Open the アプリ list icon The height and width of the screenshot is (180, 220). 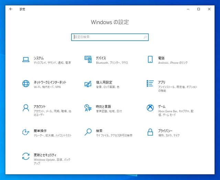pyautogui.click(x=150, y=83)
